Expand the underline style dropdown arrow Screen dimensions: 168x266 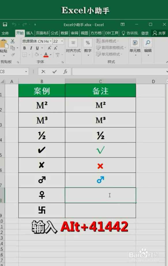pyautogui.click(x=42, y=48)
